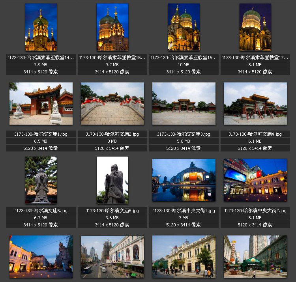Click file name 'J173-130-哈尔滨索菲亚教堂16...'
296x282 pixels.
coord(184,58)
